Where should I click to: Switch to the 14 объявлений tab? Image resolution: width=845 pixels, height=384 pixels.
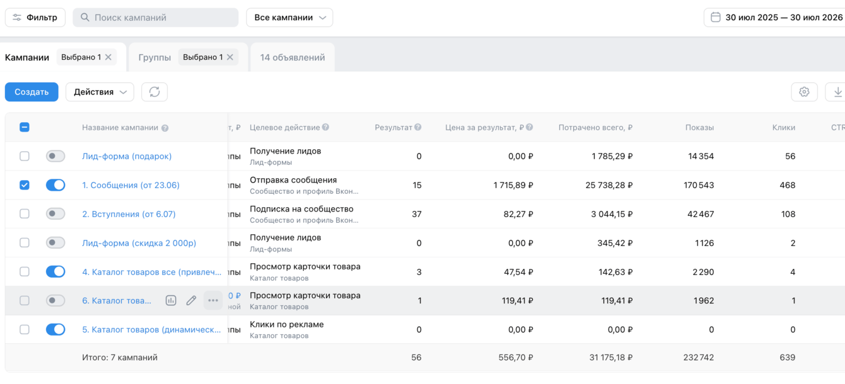(293, 57)
